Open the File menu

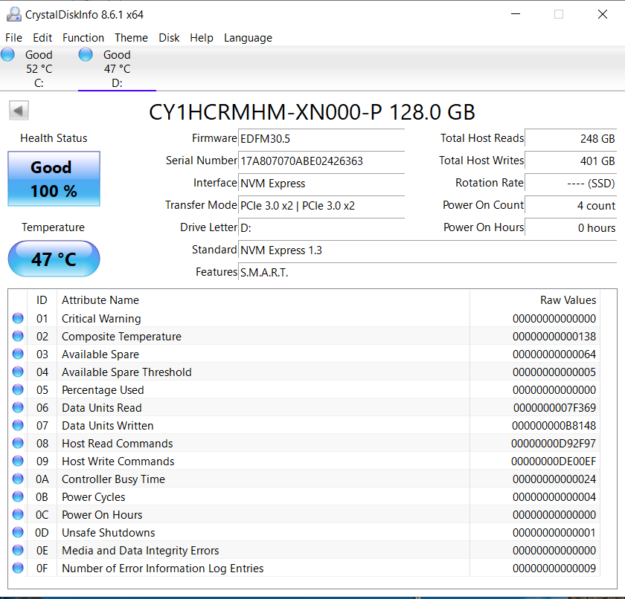coord(13,38)
